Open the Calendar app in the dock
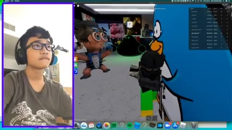232x130 pixels. tap(91, 125)
